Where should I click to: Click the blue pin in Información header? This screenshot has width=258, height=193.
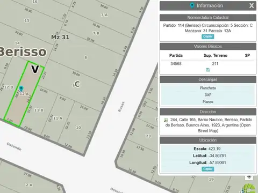[x=192, y=5]
